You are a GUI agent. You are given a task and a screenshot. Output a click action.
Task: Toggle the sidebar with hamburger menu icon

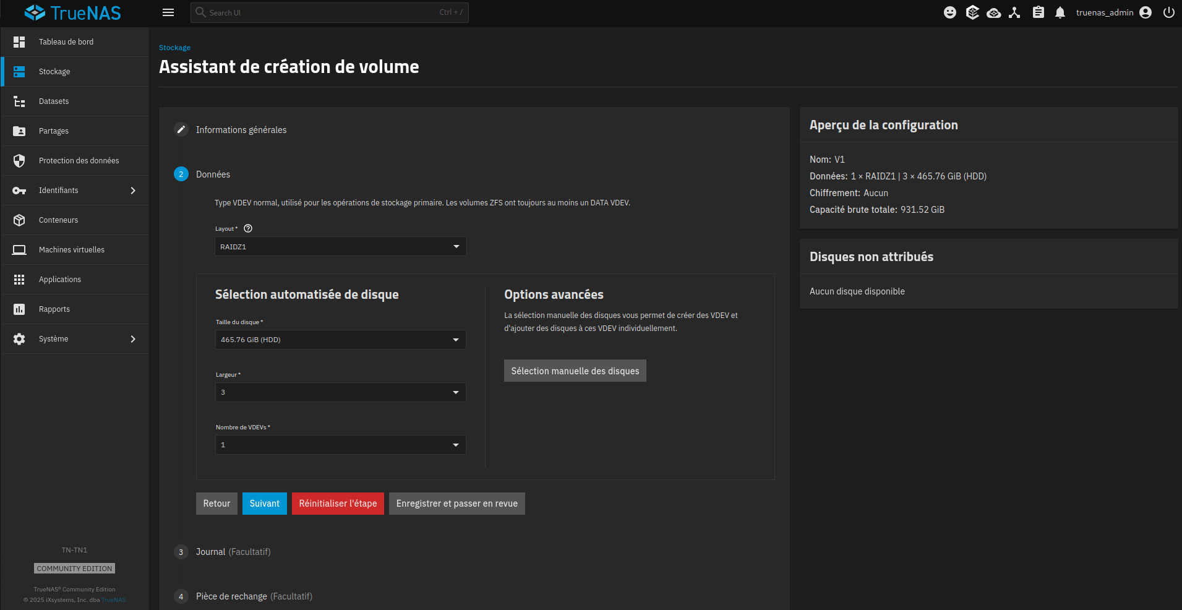168,12
